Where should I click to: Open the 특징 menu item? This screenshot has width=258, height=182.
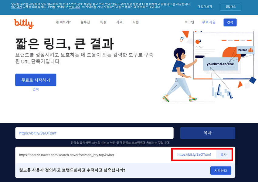tap(103, 22)
